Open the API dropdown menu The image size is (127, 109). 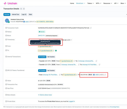(x=116, y=3)
